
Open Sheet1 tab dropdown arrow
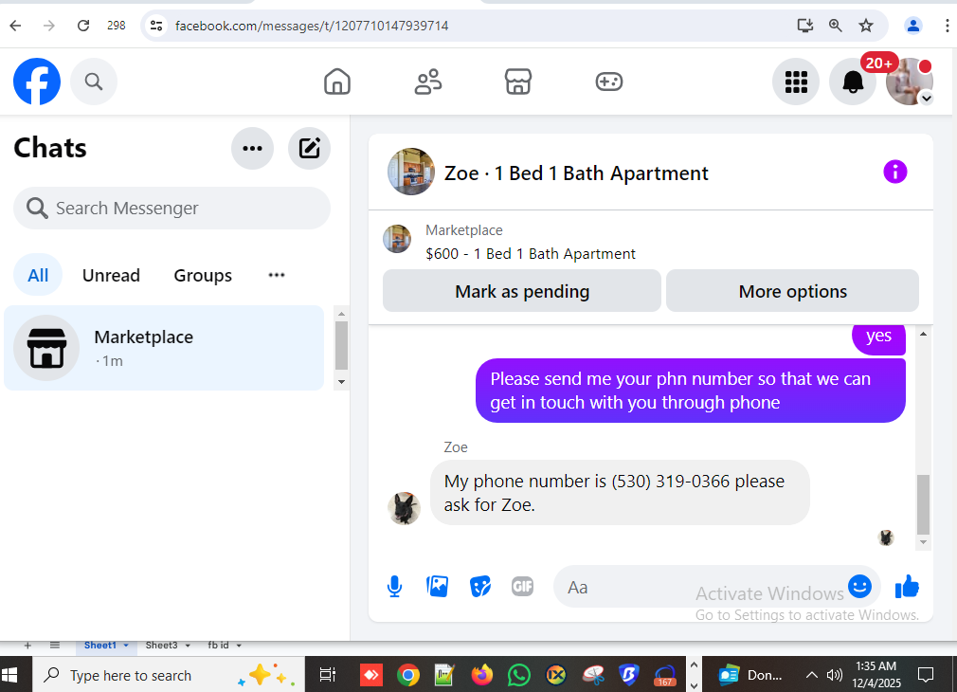coord(126,646)
